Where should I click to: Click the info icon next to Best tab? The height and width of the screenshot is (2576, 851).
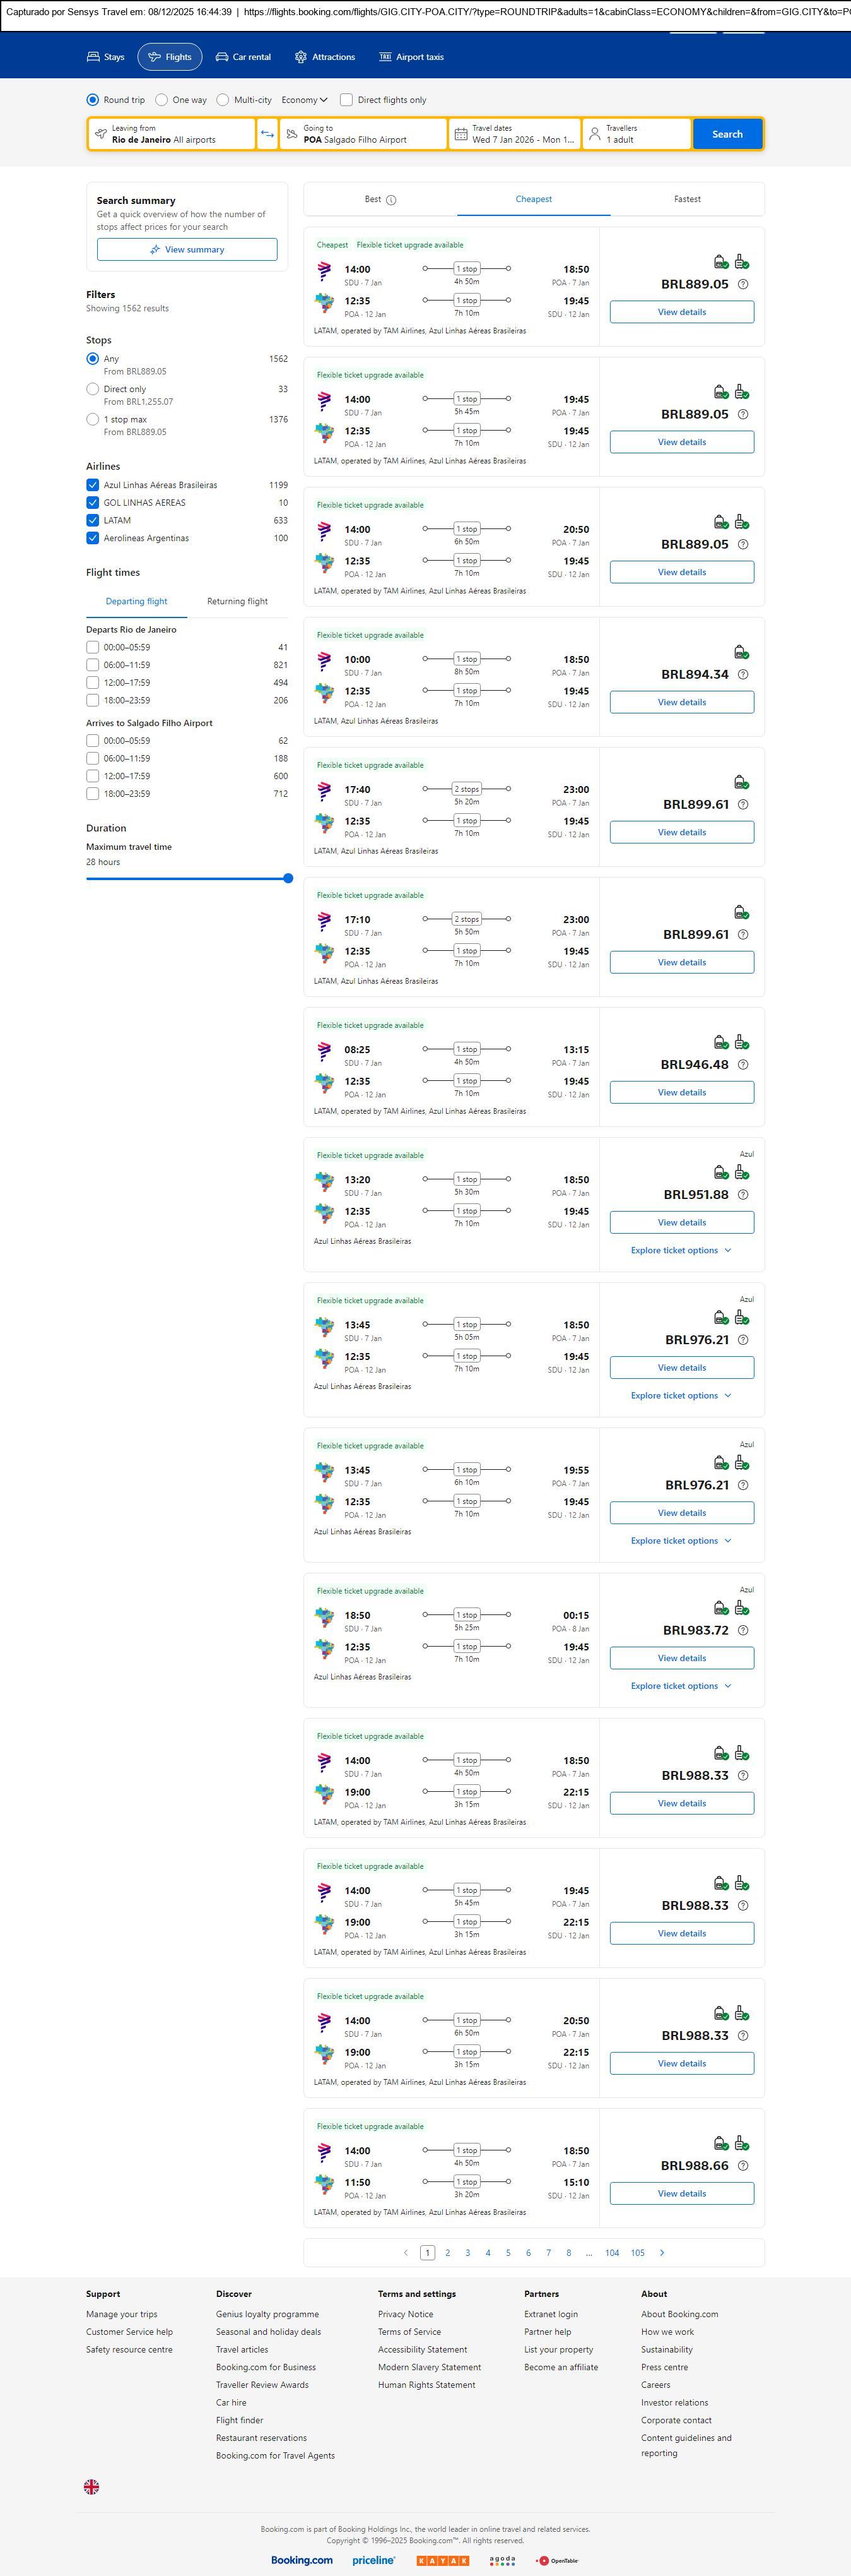pos(392,200)
